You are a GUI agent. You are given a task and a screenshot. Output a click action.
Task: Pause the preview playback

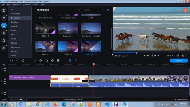[x=151, y=56]
